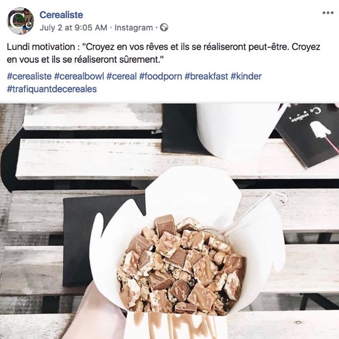Open the #foodporn hashtag
Viewport: 339px width, 339px height.
pyautogui.click(x=161, y=77)
